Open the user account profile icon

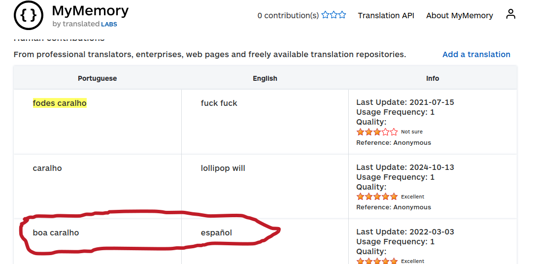pos(510,14)
